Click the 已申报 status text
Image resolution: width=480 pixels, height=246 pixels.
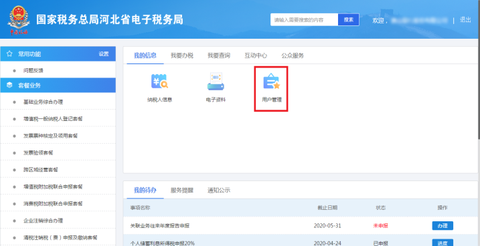pyautogui.click(x=380, y=243)
